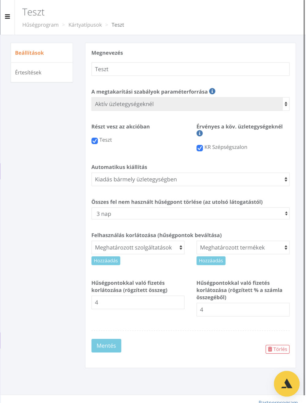
Task: Go to Hűségprogram breadcrumb link
Action: click(40, 25)
